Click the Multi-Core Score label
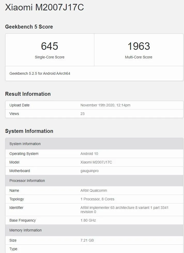 coord(139,57)
